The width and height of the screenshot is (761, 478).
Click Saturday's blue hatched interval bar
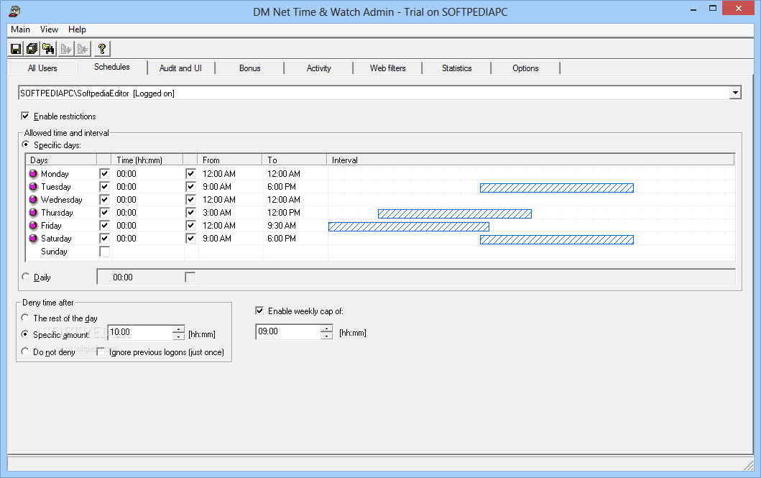[557, 239]
